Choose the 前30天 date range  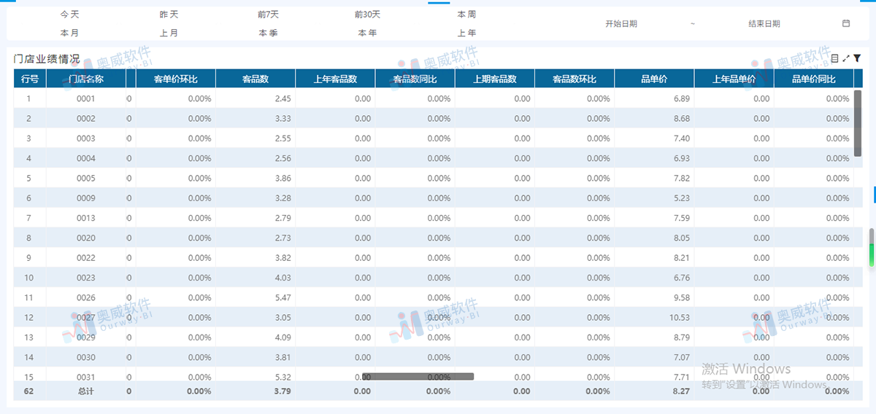tap(367, 15)
